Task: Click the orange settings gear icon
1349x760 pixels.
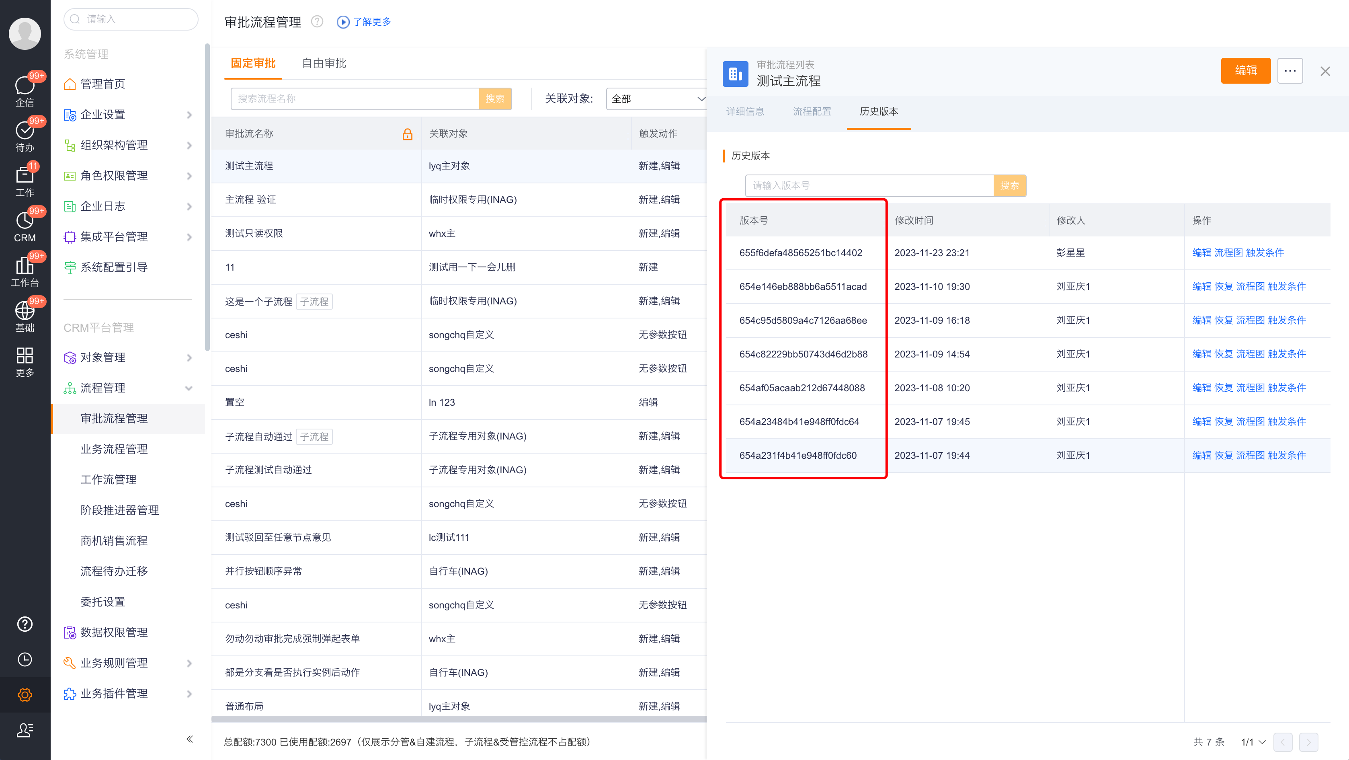Action: point(25,694)
